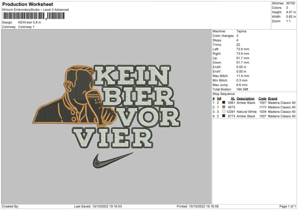
Task: Click the Created By label in the footer
Action: click(x=10, y=207)
